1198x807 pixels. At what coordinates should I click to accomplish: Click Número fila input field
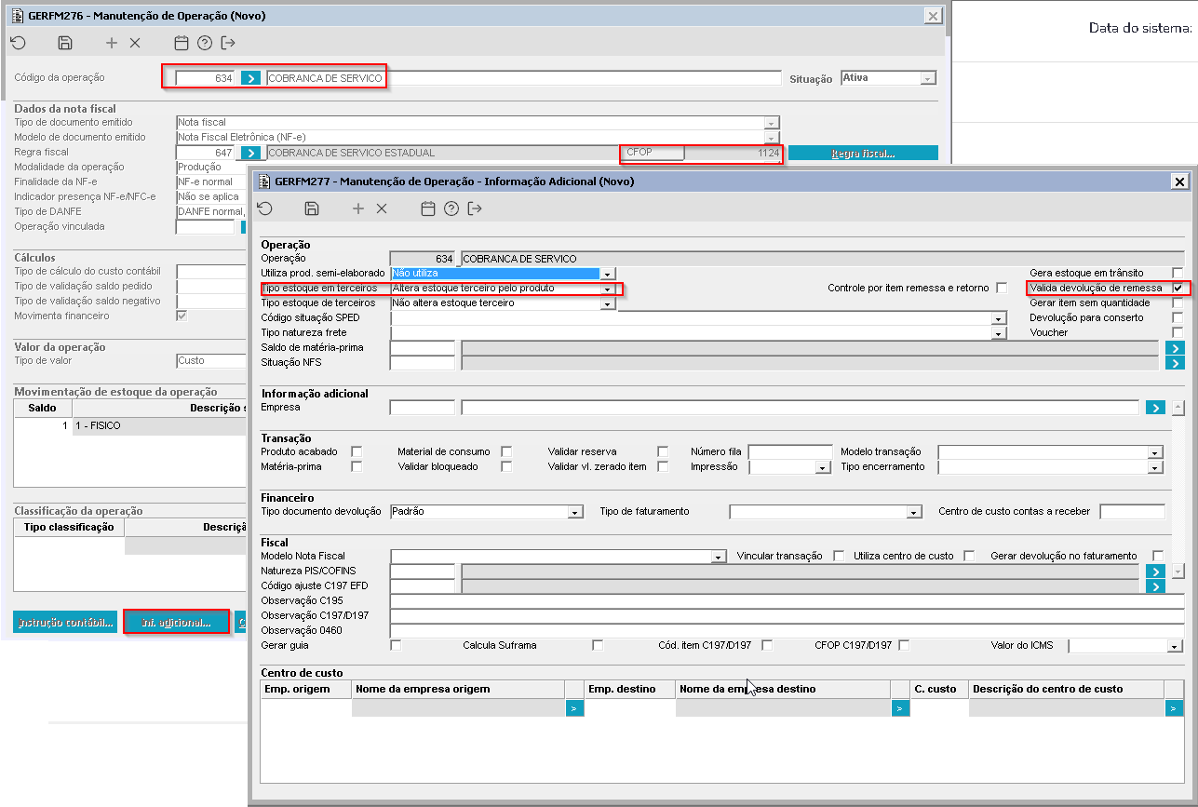tap(790, 451)
